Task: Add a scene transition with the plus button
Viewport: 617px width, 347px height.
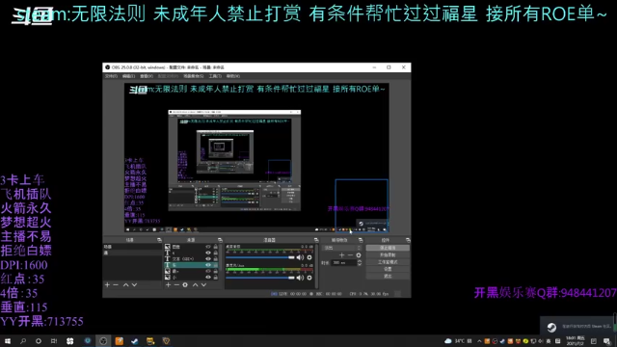Action: 341,254
